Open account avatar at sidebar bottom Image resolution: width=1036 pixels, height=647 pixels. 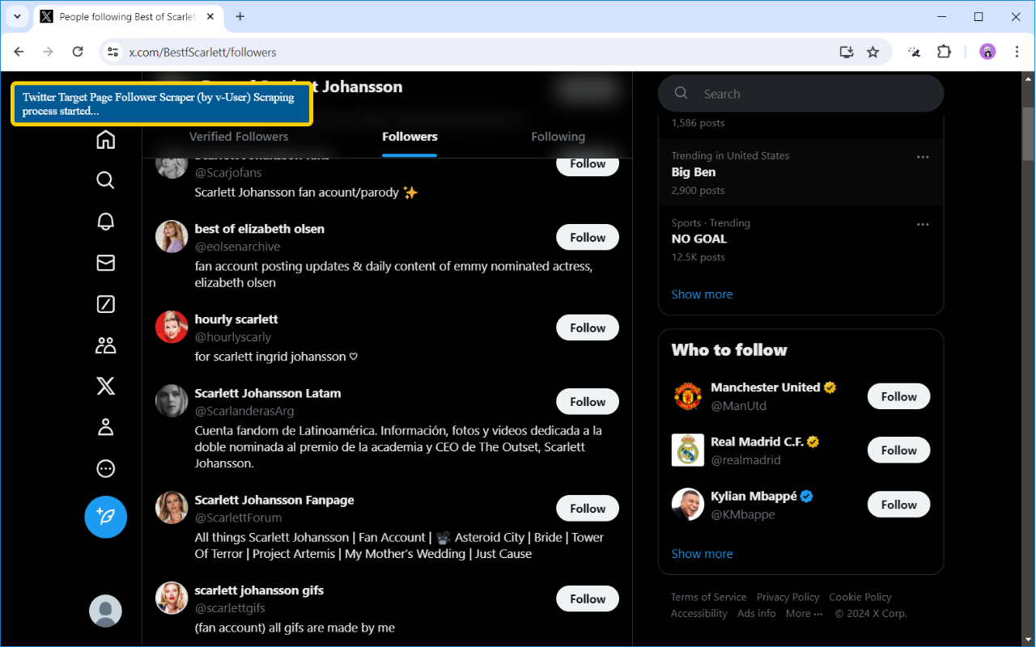pyautogui.click(x=105, y=611)
